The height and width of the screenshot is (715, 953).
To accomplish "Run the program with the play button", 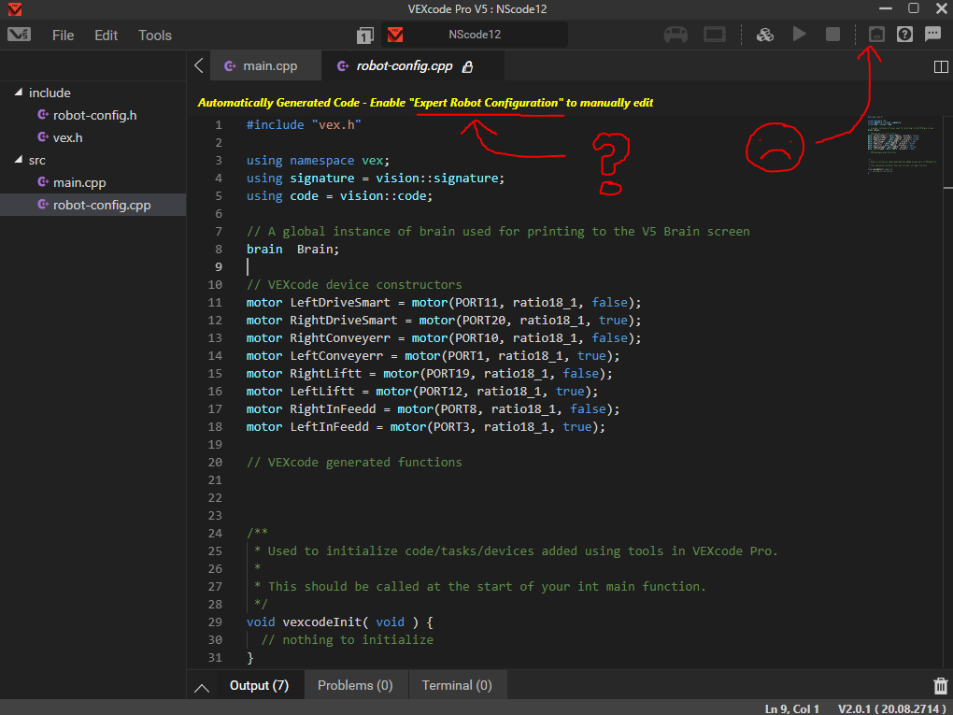I will 799,34.
